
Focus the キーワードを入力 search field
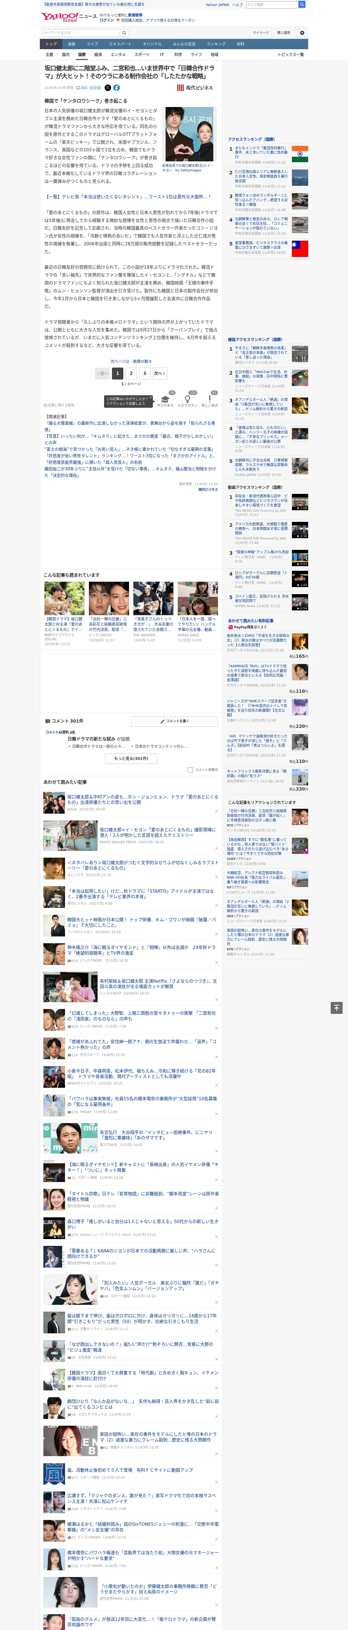pos(82,33)
